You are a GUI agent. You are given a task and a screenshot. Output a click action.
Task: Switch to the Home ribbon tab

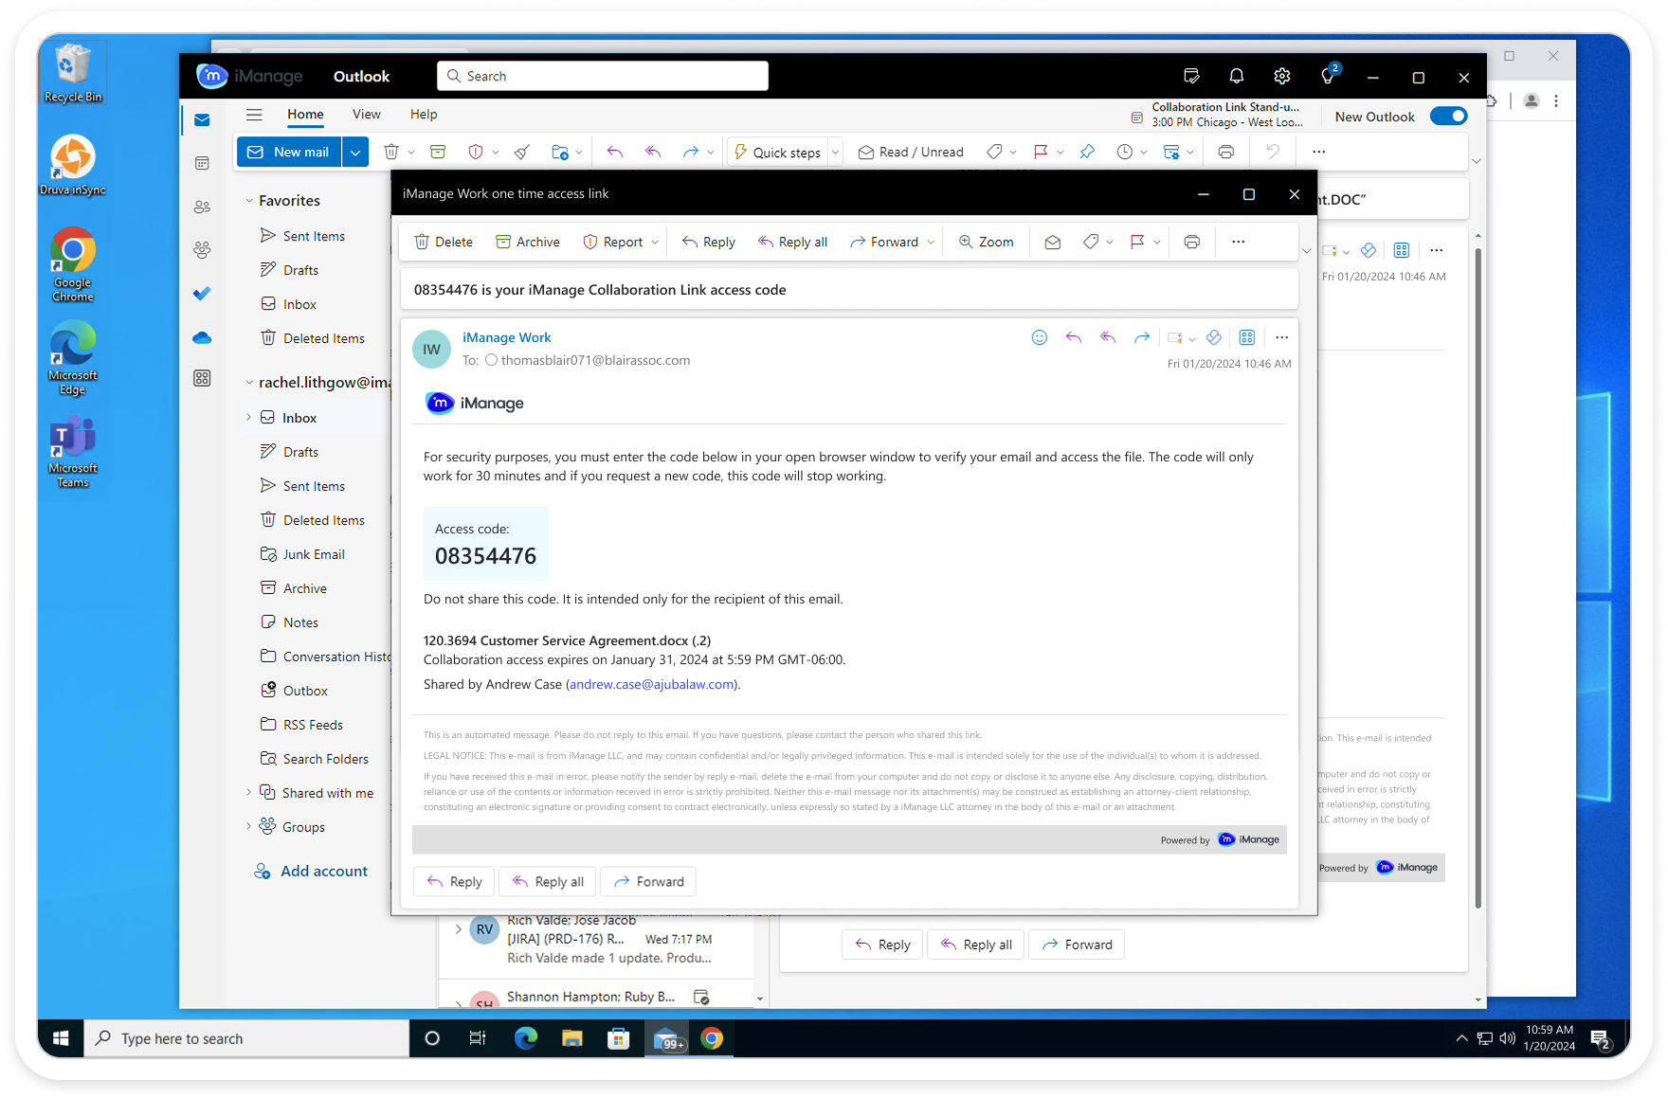tap(305, 115)
